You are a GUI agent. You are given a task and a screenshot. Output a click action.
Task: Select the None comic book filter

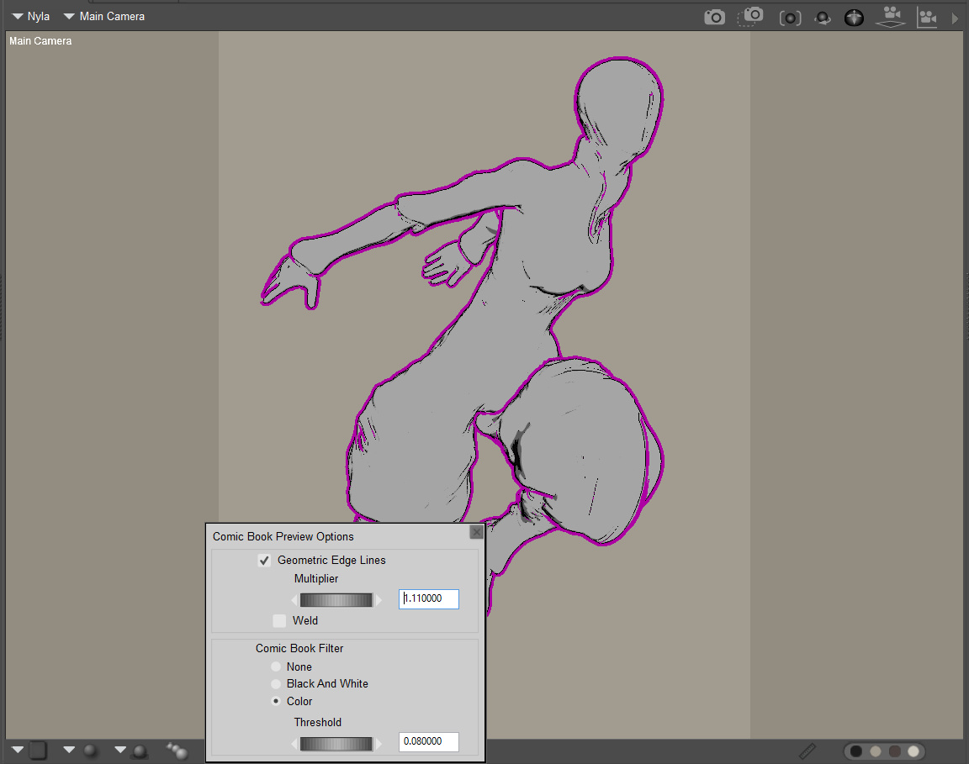pos(276,667)
